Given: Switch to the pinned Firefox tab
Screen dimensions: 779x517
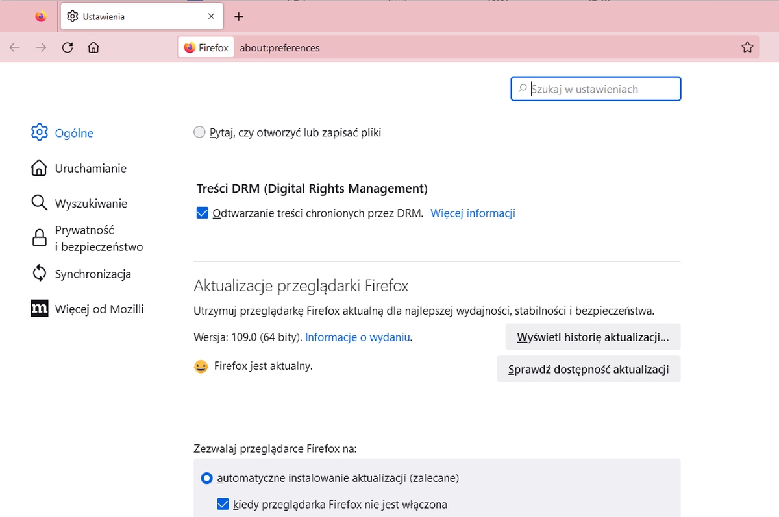Looking at the screenshot, I should coord(41,17).
